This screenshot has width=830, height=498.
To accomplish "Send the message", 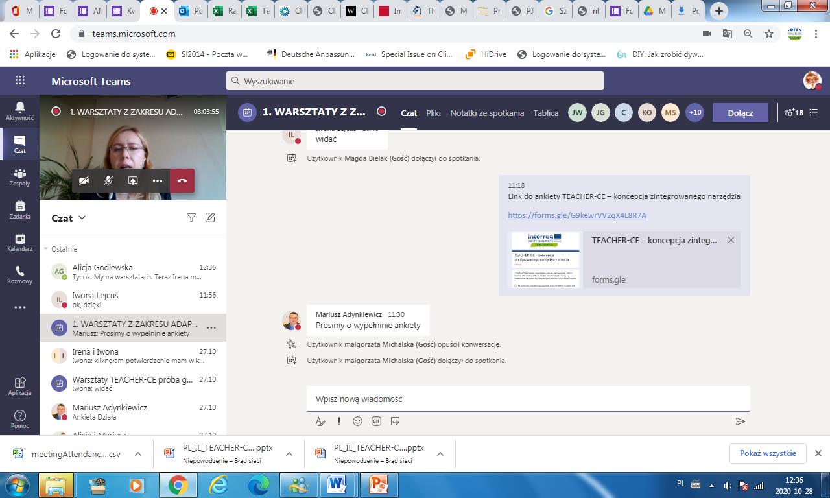I will click(741, 421).
